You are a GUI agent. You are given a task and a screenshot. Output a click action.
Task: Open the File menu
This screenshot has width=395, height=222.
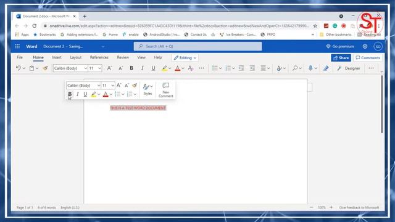coord(20,57)
